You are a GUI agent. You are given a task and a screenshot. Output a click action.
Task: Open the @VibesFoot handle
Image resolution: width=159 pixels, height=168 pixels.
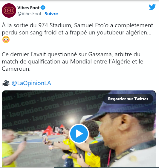(x=29, y=14)
